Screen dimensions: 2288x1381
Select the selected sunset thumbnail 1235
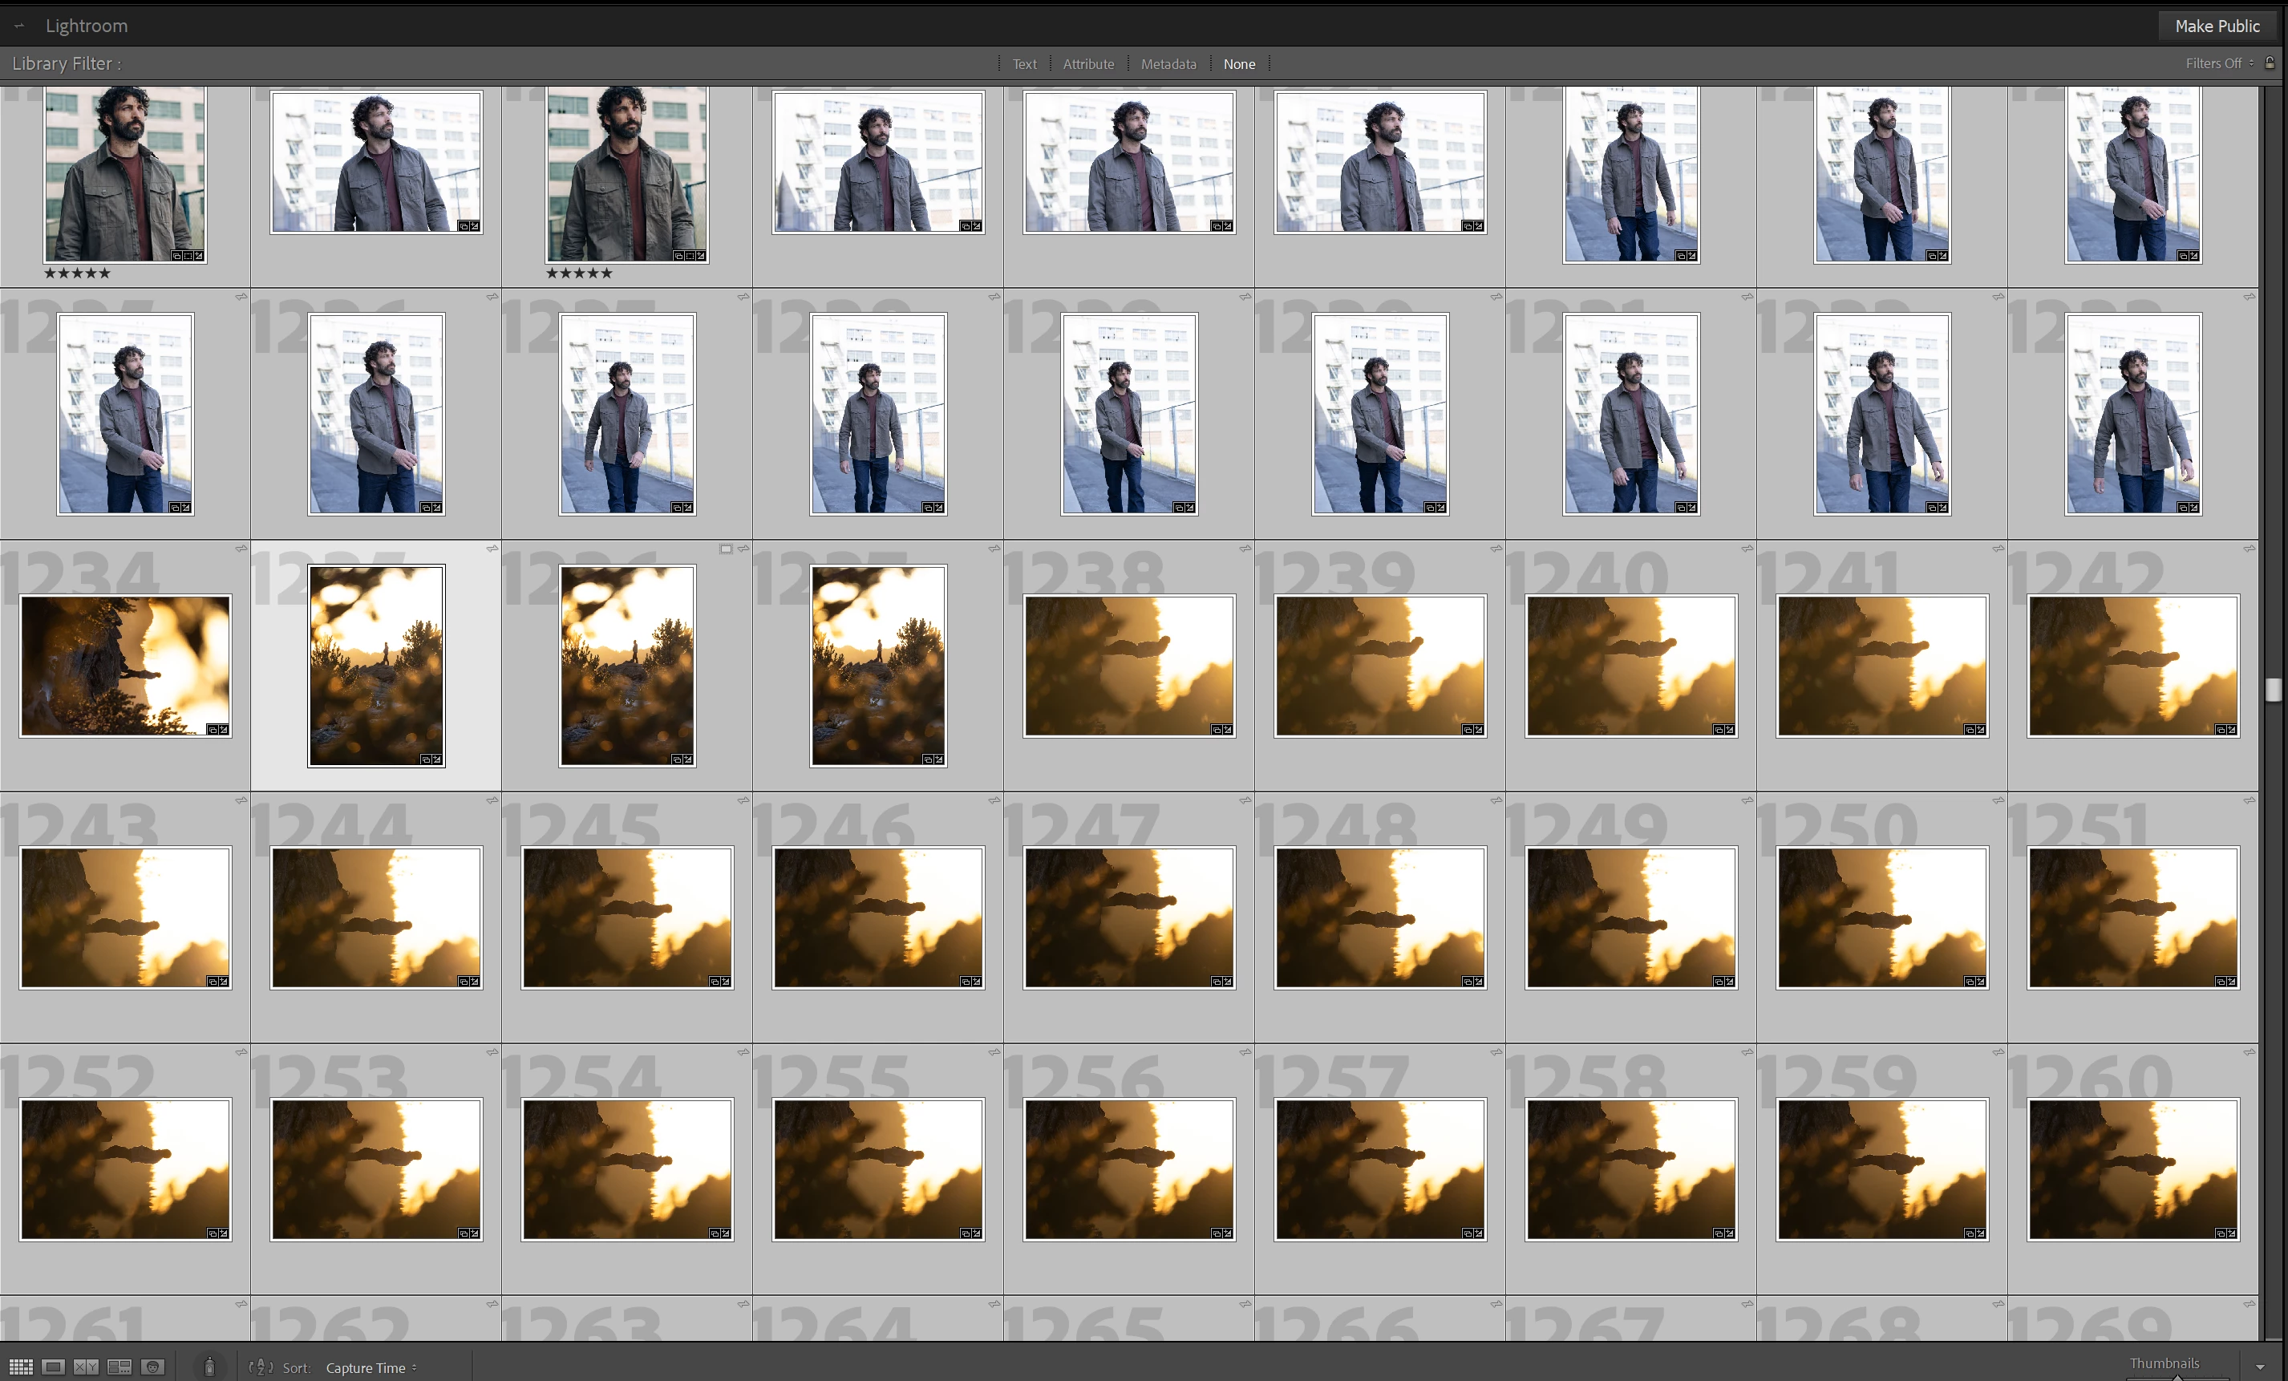376,665
